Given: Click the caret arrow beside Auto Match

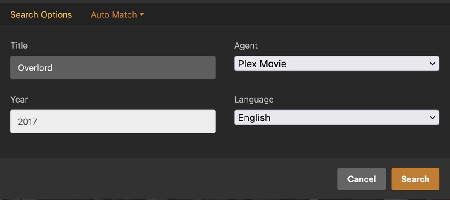Looking at the screenshot, I should point(142,15).
